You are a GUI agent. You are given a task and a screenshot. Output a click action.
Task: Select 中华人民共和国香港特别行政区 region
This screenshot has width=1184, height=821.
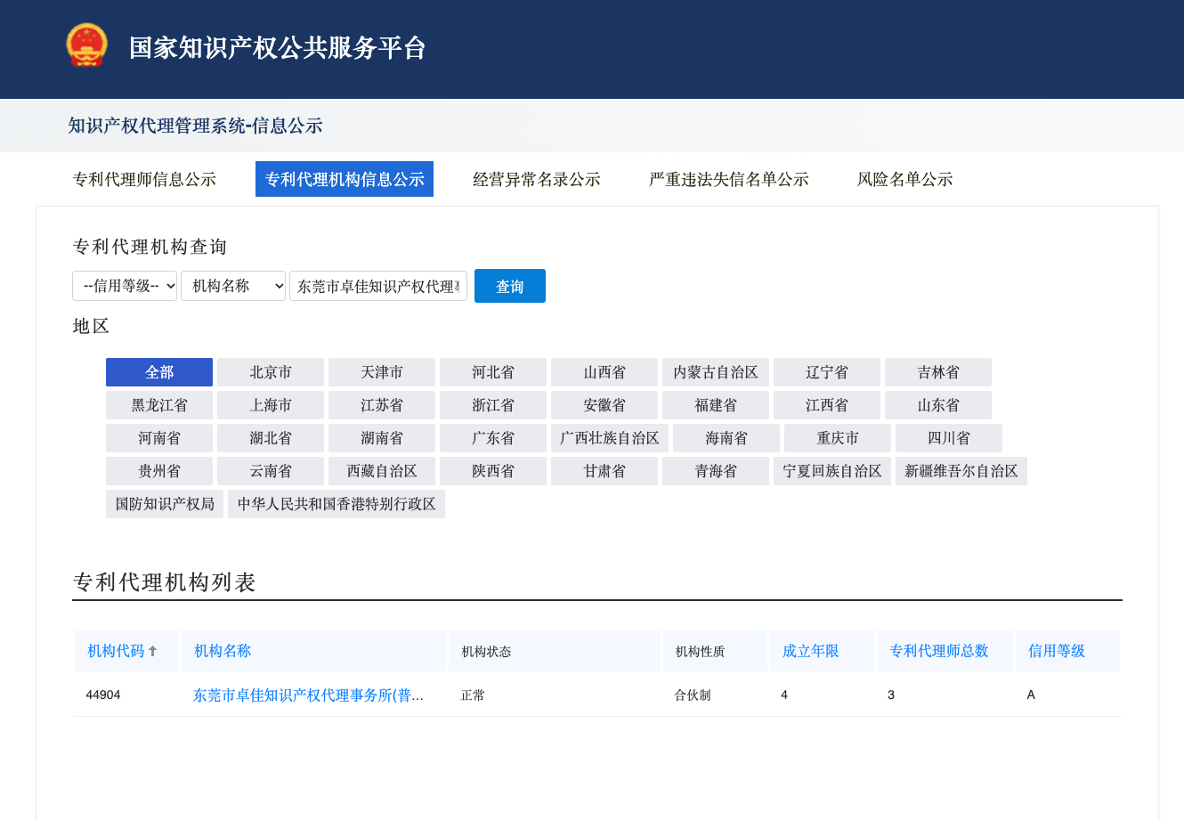point(337,504)
